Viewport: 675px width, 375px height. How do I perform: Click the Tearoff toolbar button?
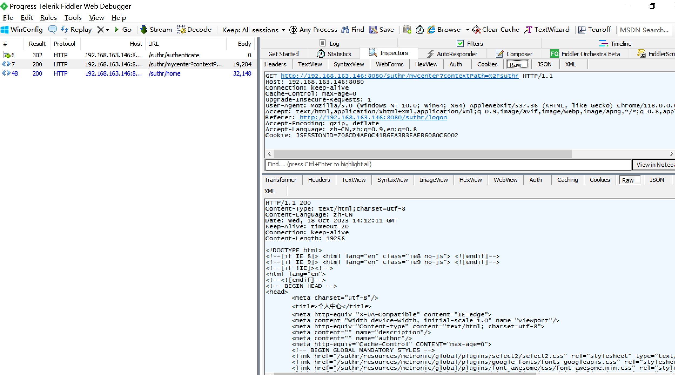[594, 30]
